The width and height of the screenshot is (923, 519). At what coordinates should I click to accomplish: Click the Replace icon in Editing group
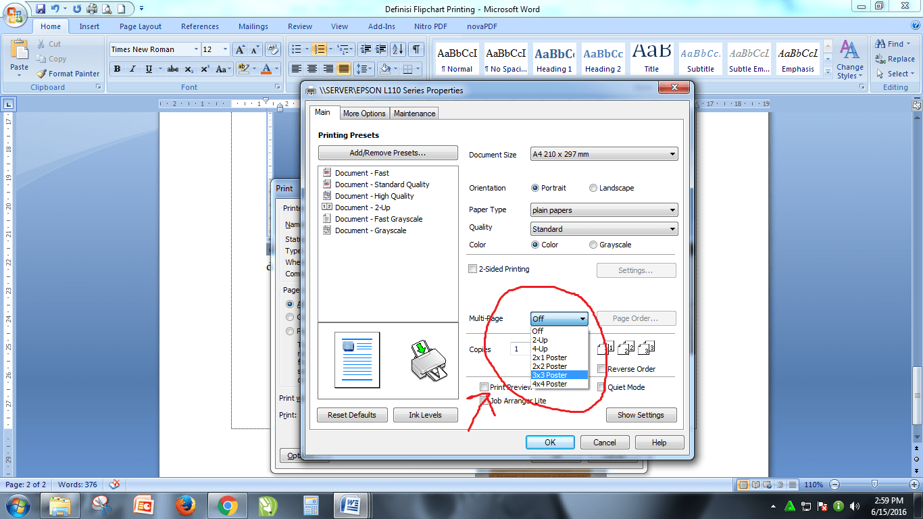click(895, 59)
